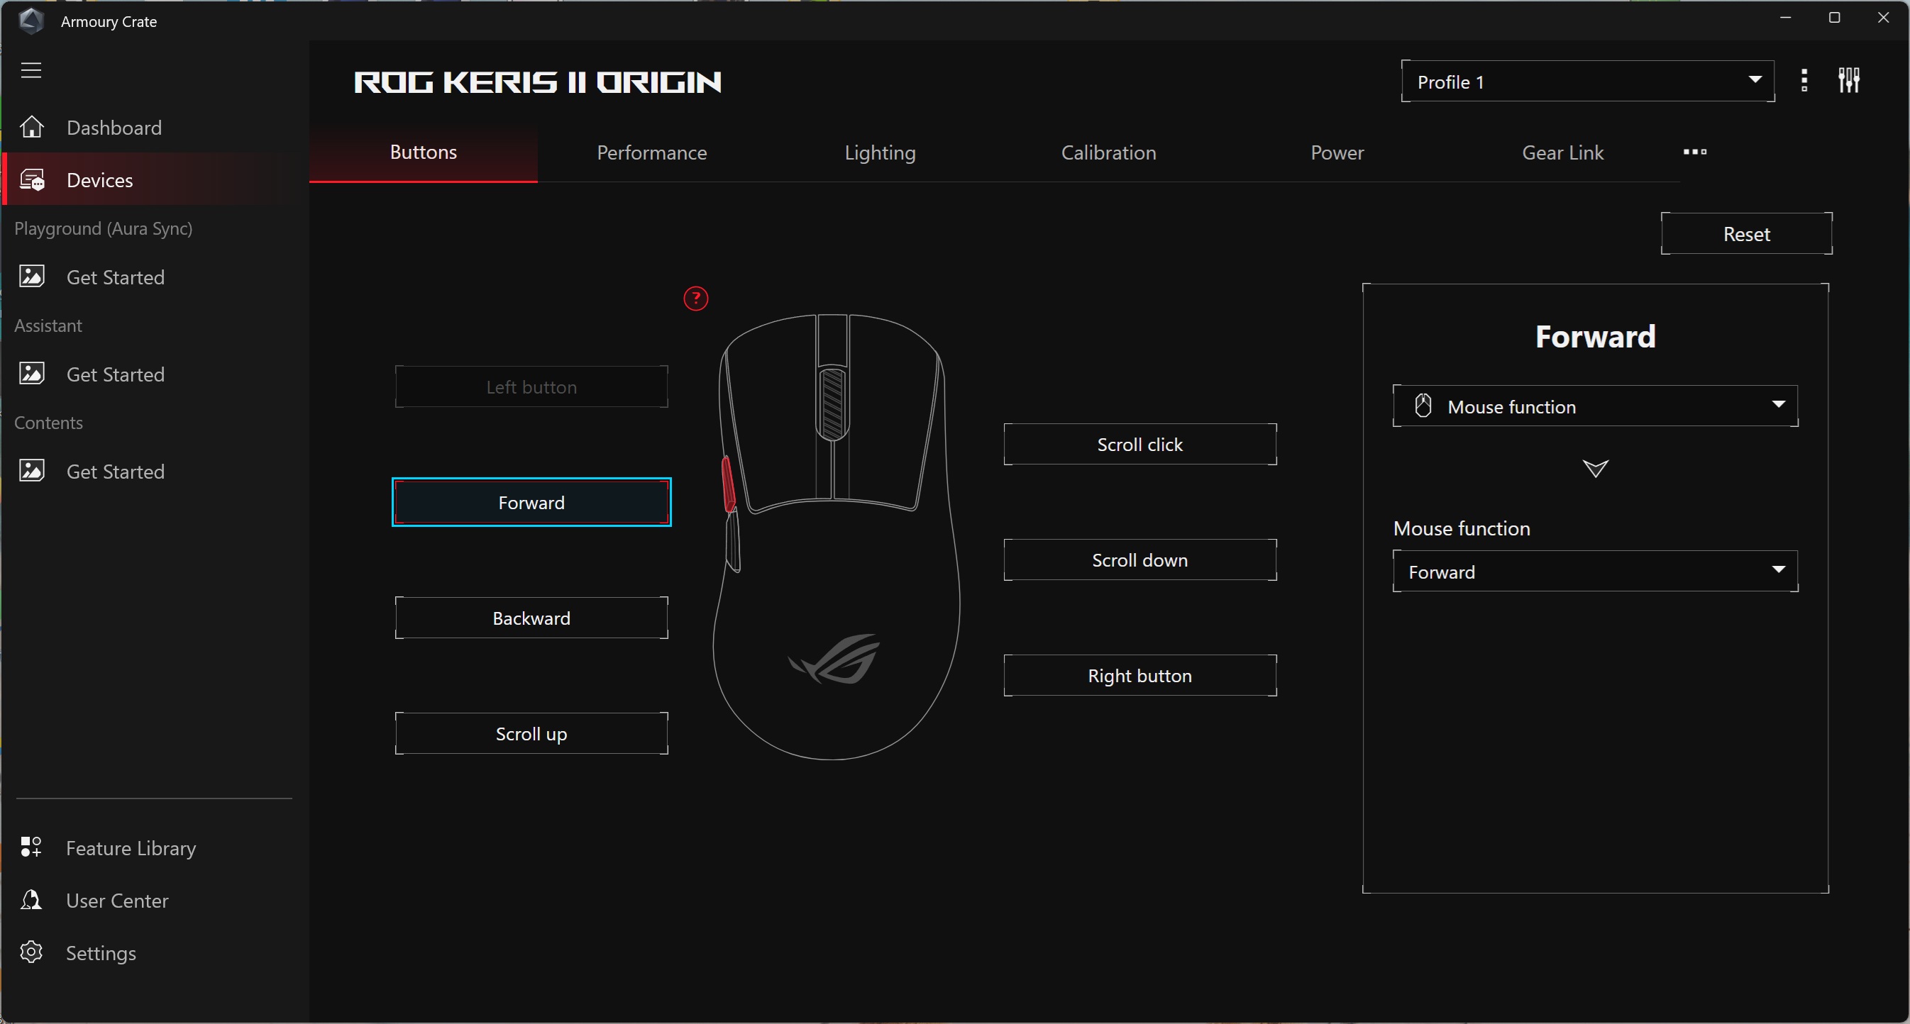Viewport: 1910px width, 1024px height.
Task: Click the ROG logo on mouse illustration
Action: tap(835, 659)
